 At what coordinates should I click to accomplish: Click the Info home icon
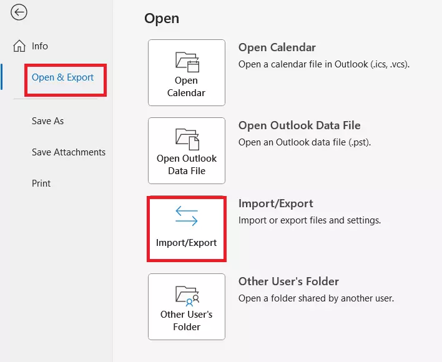(x=19, y=46)
